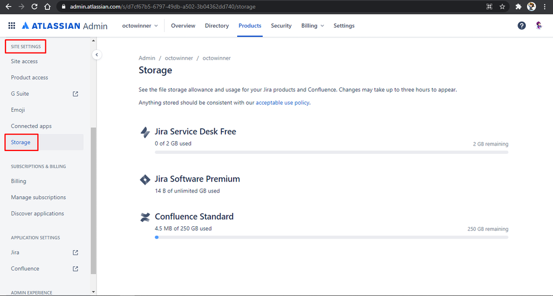Click the Jira Software Premium heading

point(197,179)
